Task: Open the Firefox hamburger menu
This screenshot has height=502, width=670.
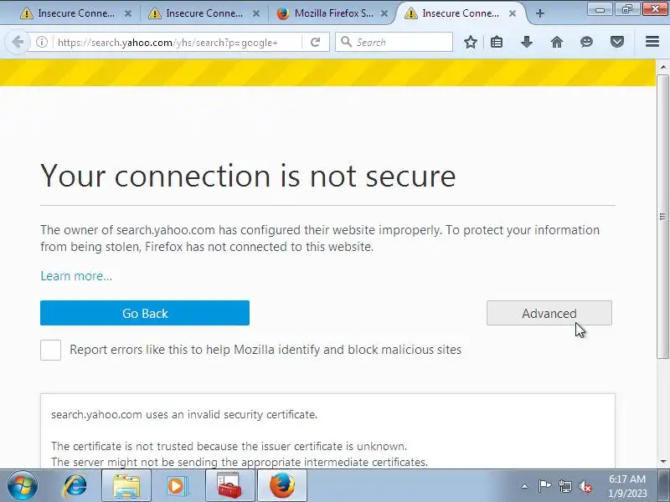Action: tap(652, 41)
